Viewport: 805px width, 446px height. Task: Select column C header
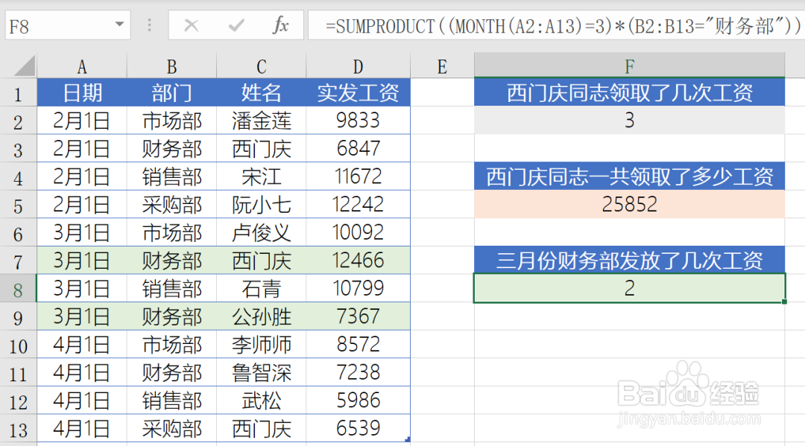262,67
